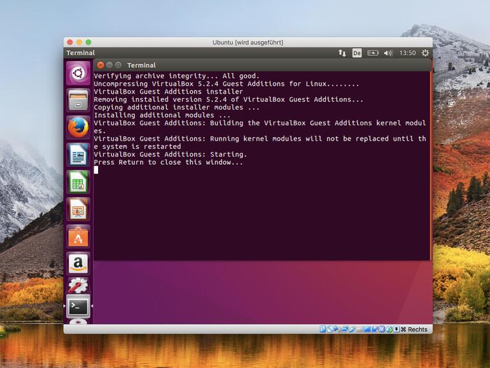Open the De keyboard layout indicator

coord(357,53)
